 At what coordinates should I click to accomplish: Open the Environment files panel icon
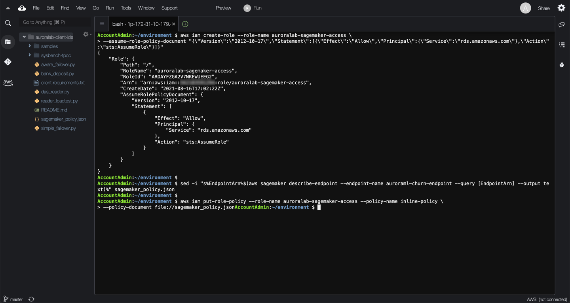tap(8, 42)
